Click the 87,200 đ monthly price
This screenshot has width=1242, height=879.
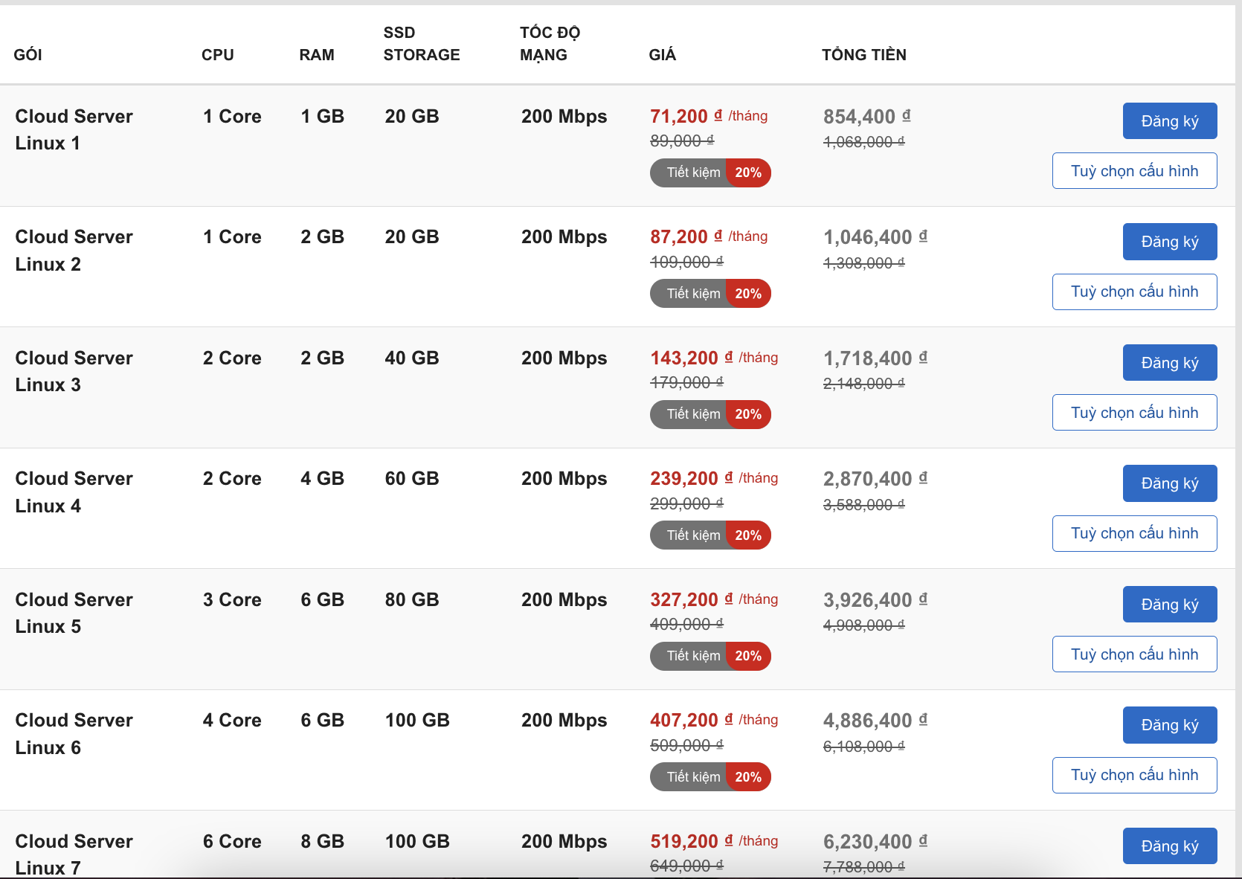tap(686, 237)
